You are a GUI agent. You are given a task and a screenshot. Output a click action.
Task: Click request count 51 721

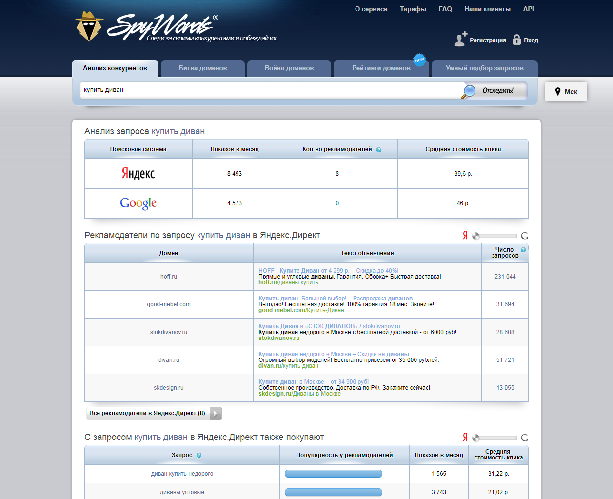[x=505, y=360]
